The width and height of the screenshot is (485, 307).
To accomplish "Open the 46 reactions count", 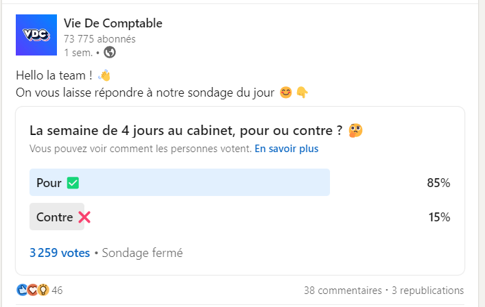I will pyautogui.click(x=57, y=291).
